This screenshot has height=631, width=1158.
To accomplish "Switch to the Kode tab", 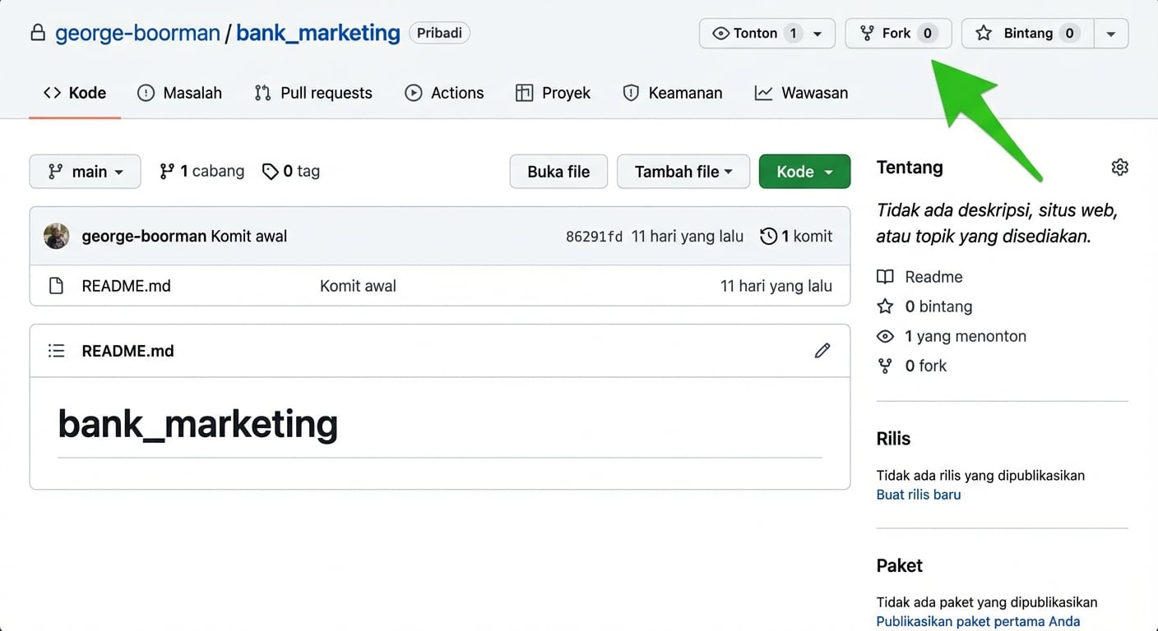I will [x=75, y=93].
